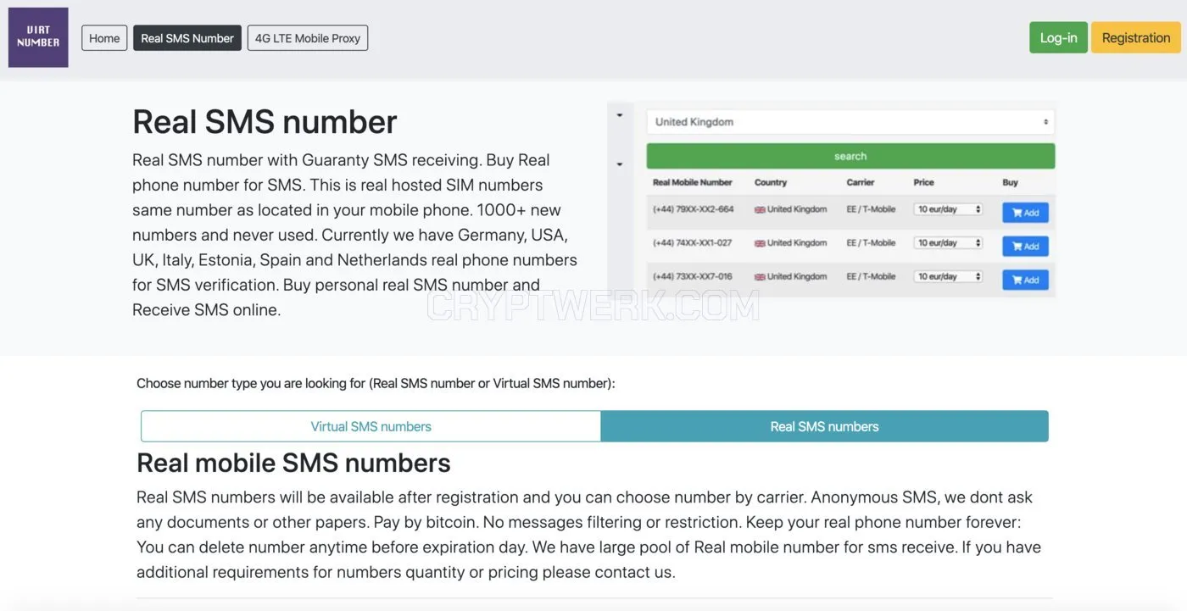Viewport: 1187px width, 611px height.
Task: Click the Virt Number logo
Action: [38, 37]
